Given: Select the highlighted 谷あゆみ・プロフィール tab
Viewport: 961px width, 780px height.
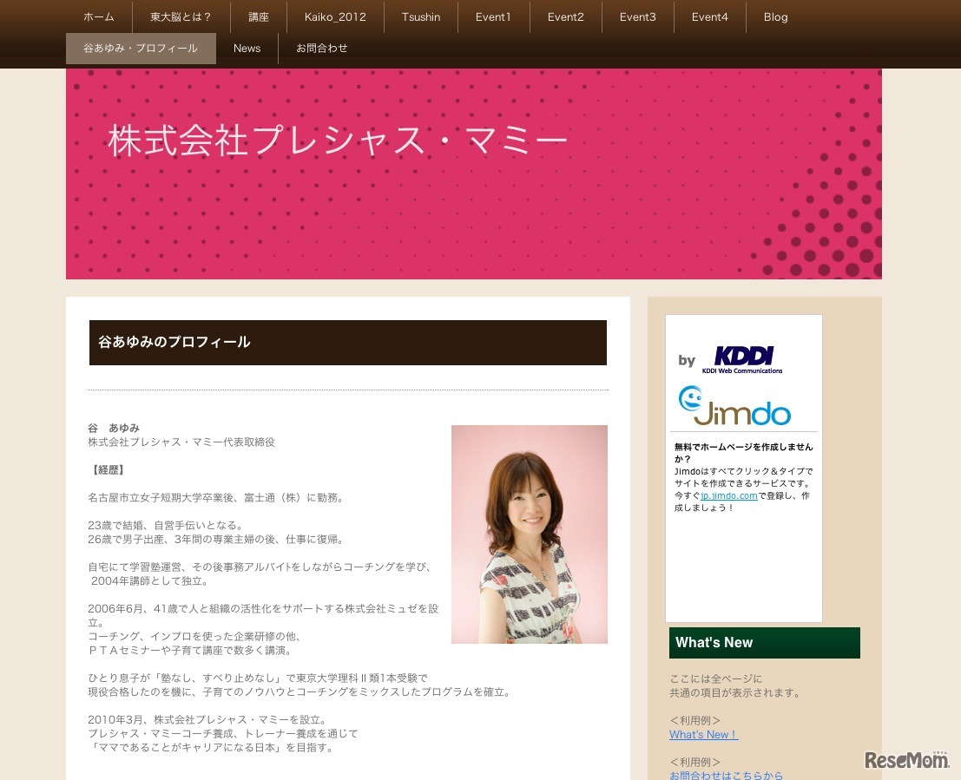Looking at the screenshot, I should click(141, 49).
